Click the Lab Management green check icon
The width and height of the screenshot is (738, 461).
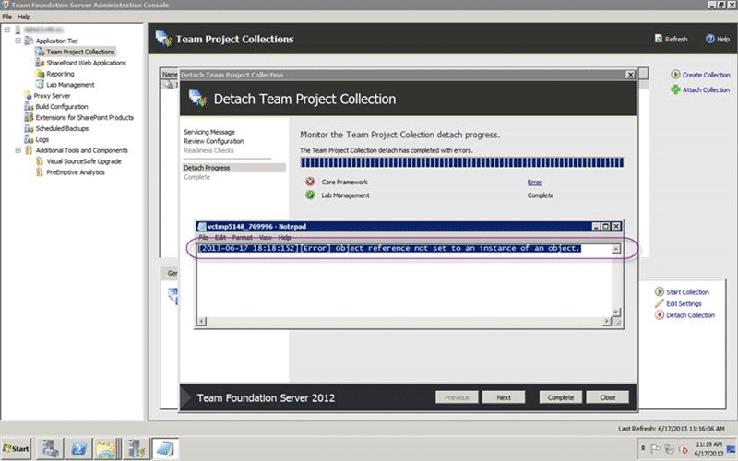pyautogui.click(x=310, y=195)
